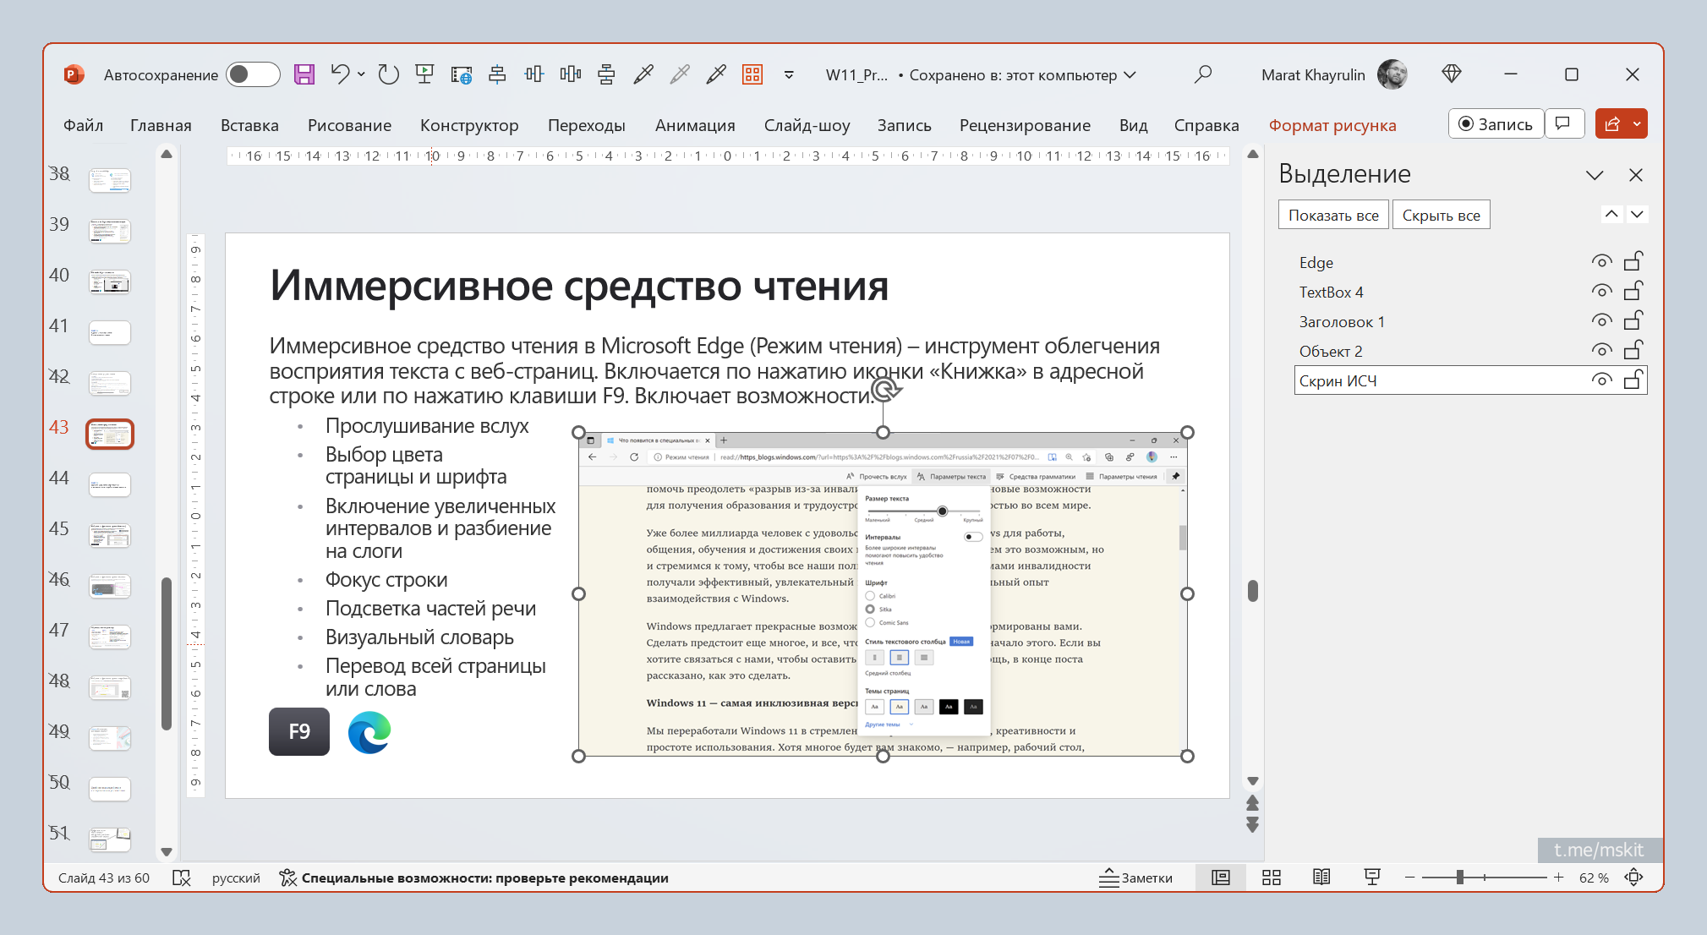Go to next slide with the double down arrow
The width and height of the screenshot is (1707, 935).
[x=1253, y=824]
